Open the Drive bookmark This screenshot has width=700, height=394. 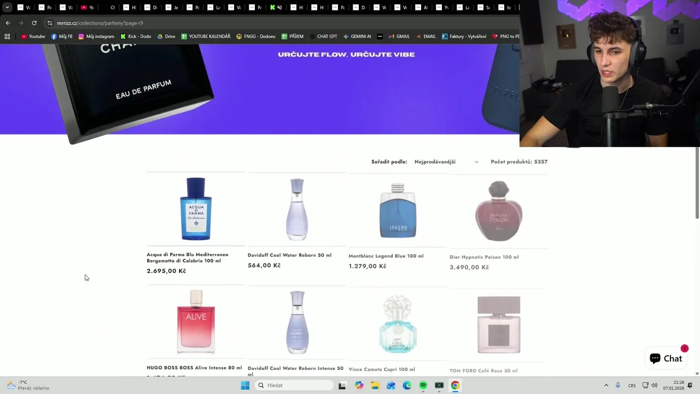tap(166, 37)
